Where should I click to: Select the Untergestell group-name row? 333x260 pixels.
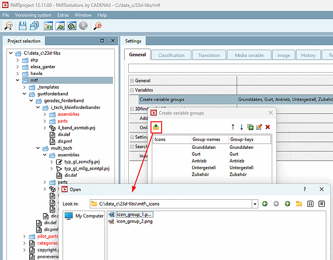(204, 167)
